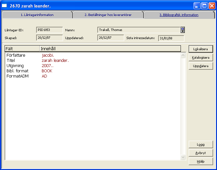217x170 pixels.
Task: Select the Författare row label
Action: (16, 55)
